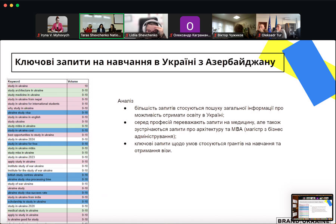Select Oleksadr Tur participant video tile
This screenshot has height=224, width=336.
(278, 26)
